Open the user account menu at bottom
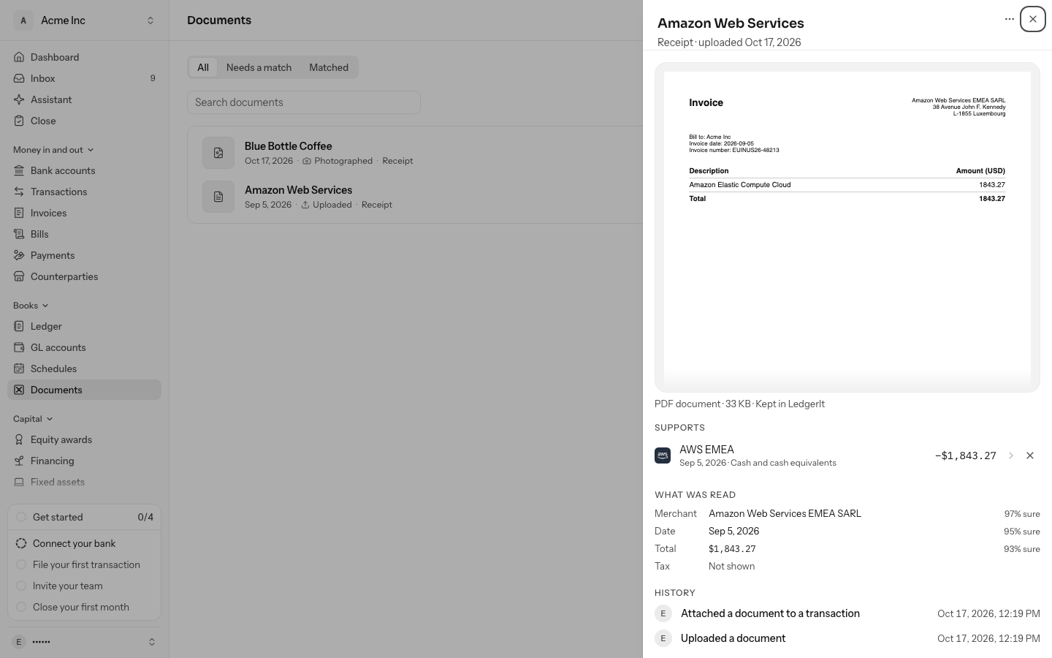This screenshot has height=658, width=1052. (84, 642)
